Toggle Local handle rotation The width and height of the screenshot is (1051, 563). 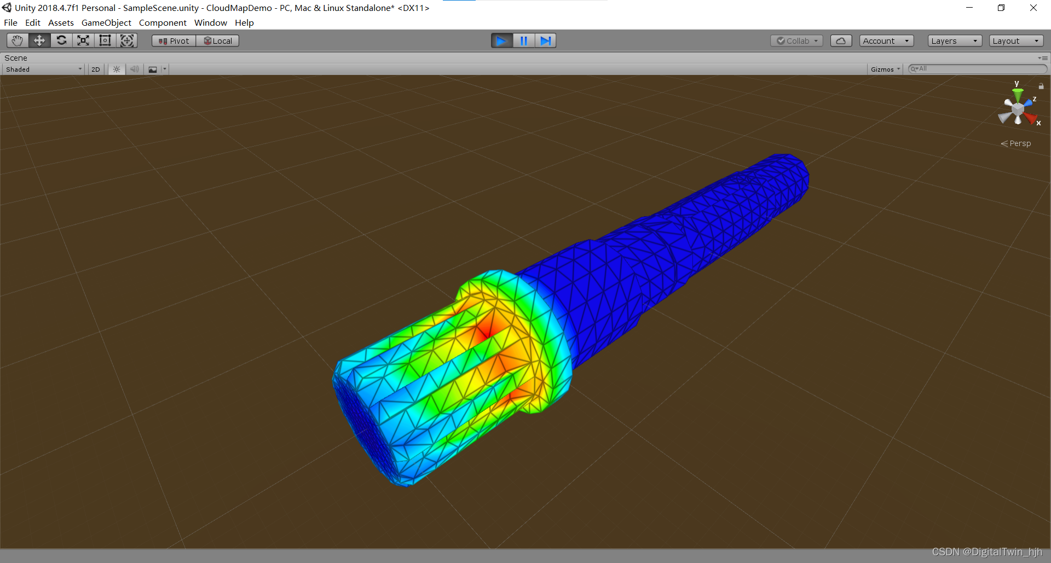(218, 41)
